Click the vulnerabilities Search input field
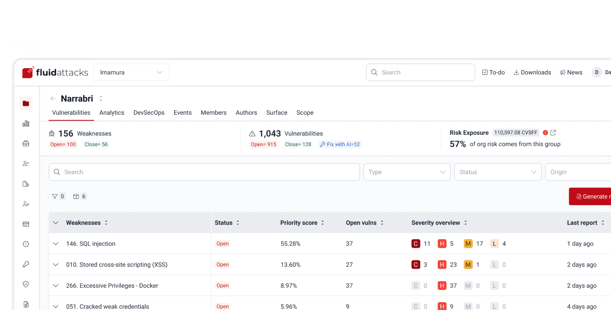The height and width of the screenshot is (310, 611). coord(204,172)
